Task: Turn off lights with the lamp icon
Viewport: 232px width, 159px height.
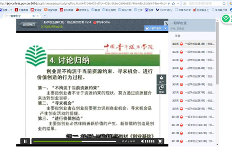Action: pyautogui.click(x=161, y=79)
